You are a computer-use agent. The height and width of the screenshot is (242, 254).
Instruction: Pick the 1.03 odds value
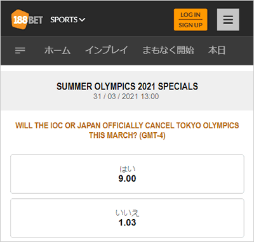pos(127,222)
